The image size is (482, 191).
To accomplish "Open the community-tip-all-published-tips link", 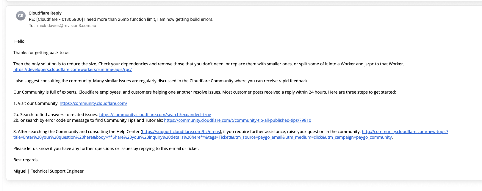I will point(237,120).
